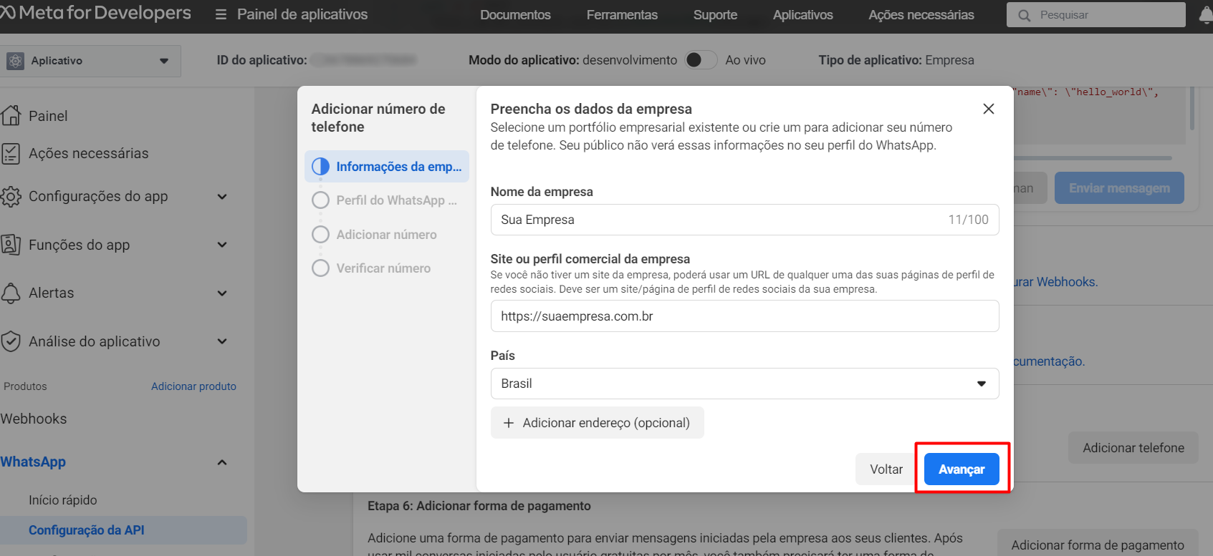Image resolution: width=1213 pixels, height=556 pixels.
Task: Collapse the WhatsApp product section
Action: [222, 462]
